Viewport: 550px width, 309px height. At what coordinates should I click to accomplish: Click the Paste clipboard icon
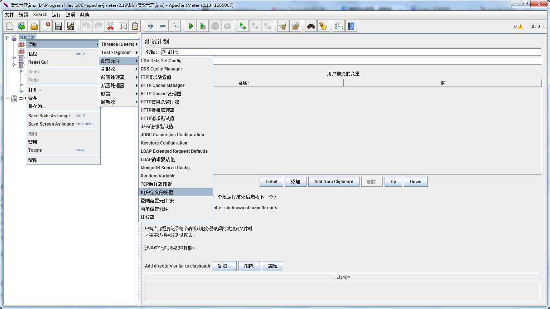135,26
